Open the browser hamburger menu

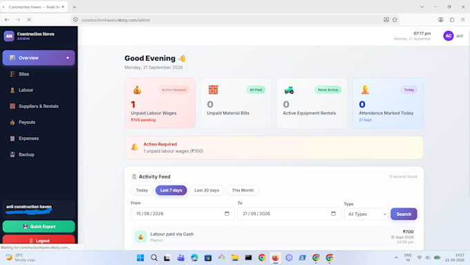463,20
